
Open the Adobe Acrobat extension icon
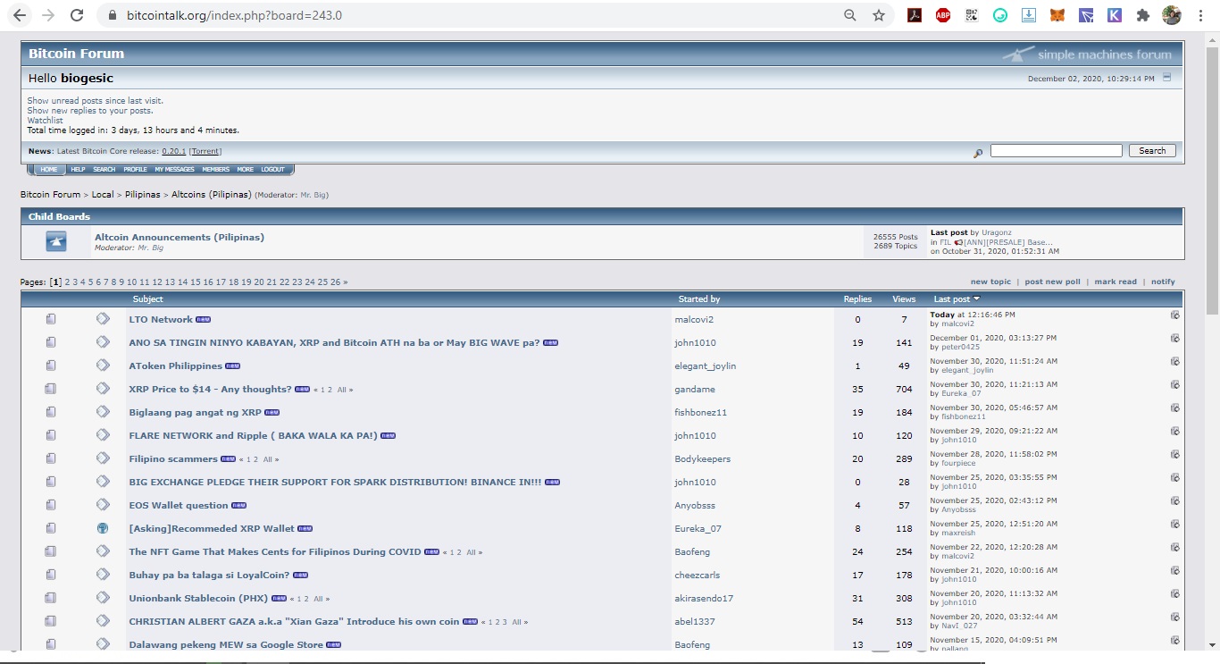pyautogui.click(x=915, y=15)
